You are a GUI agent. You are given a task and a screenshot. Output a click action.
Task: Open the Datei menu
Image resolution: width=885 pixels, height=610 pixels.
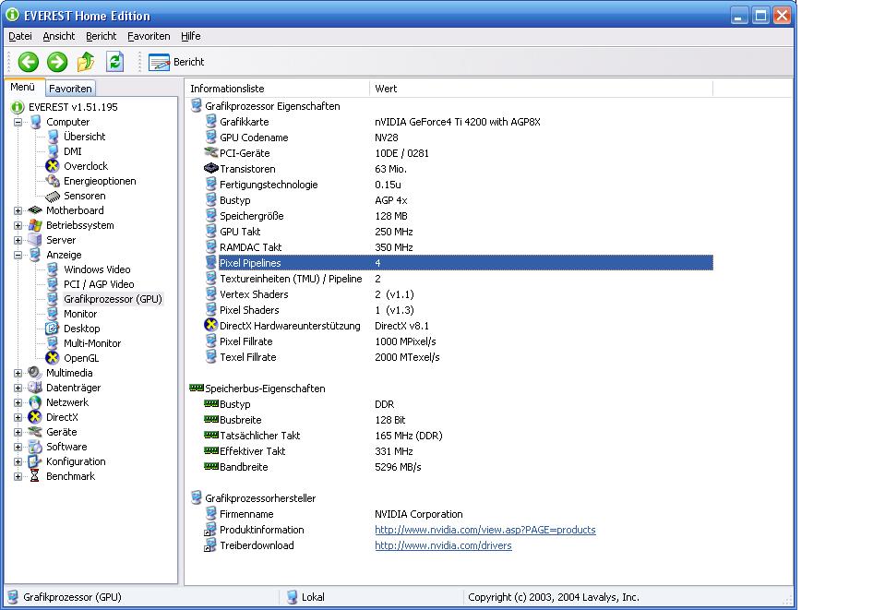click(20, 36)
